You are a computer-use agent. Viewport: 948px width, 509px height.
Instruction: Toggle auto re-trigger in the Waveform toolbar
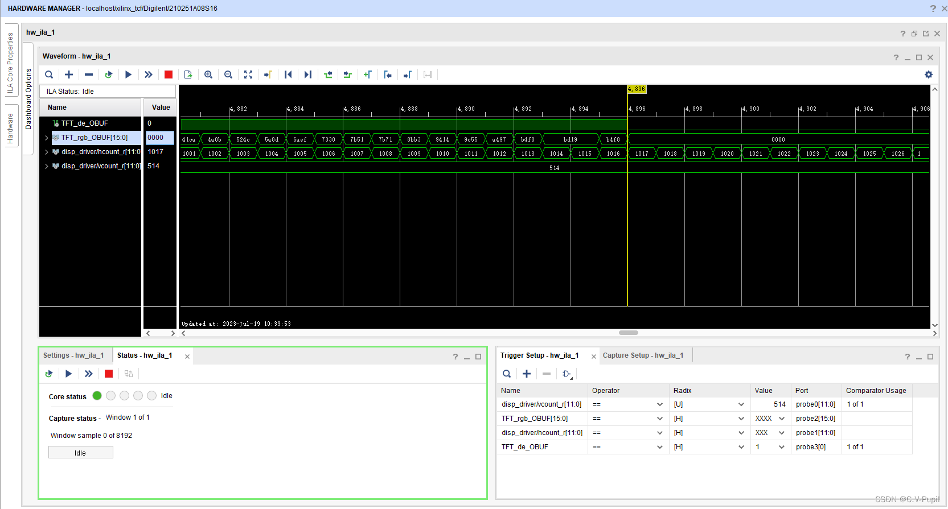click(109, 75)
